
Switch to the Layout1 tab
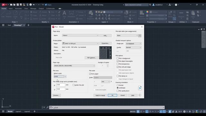[x=18, y=111]
